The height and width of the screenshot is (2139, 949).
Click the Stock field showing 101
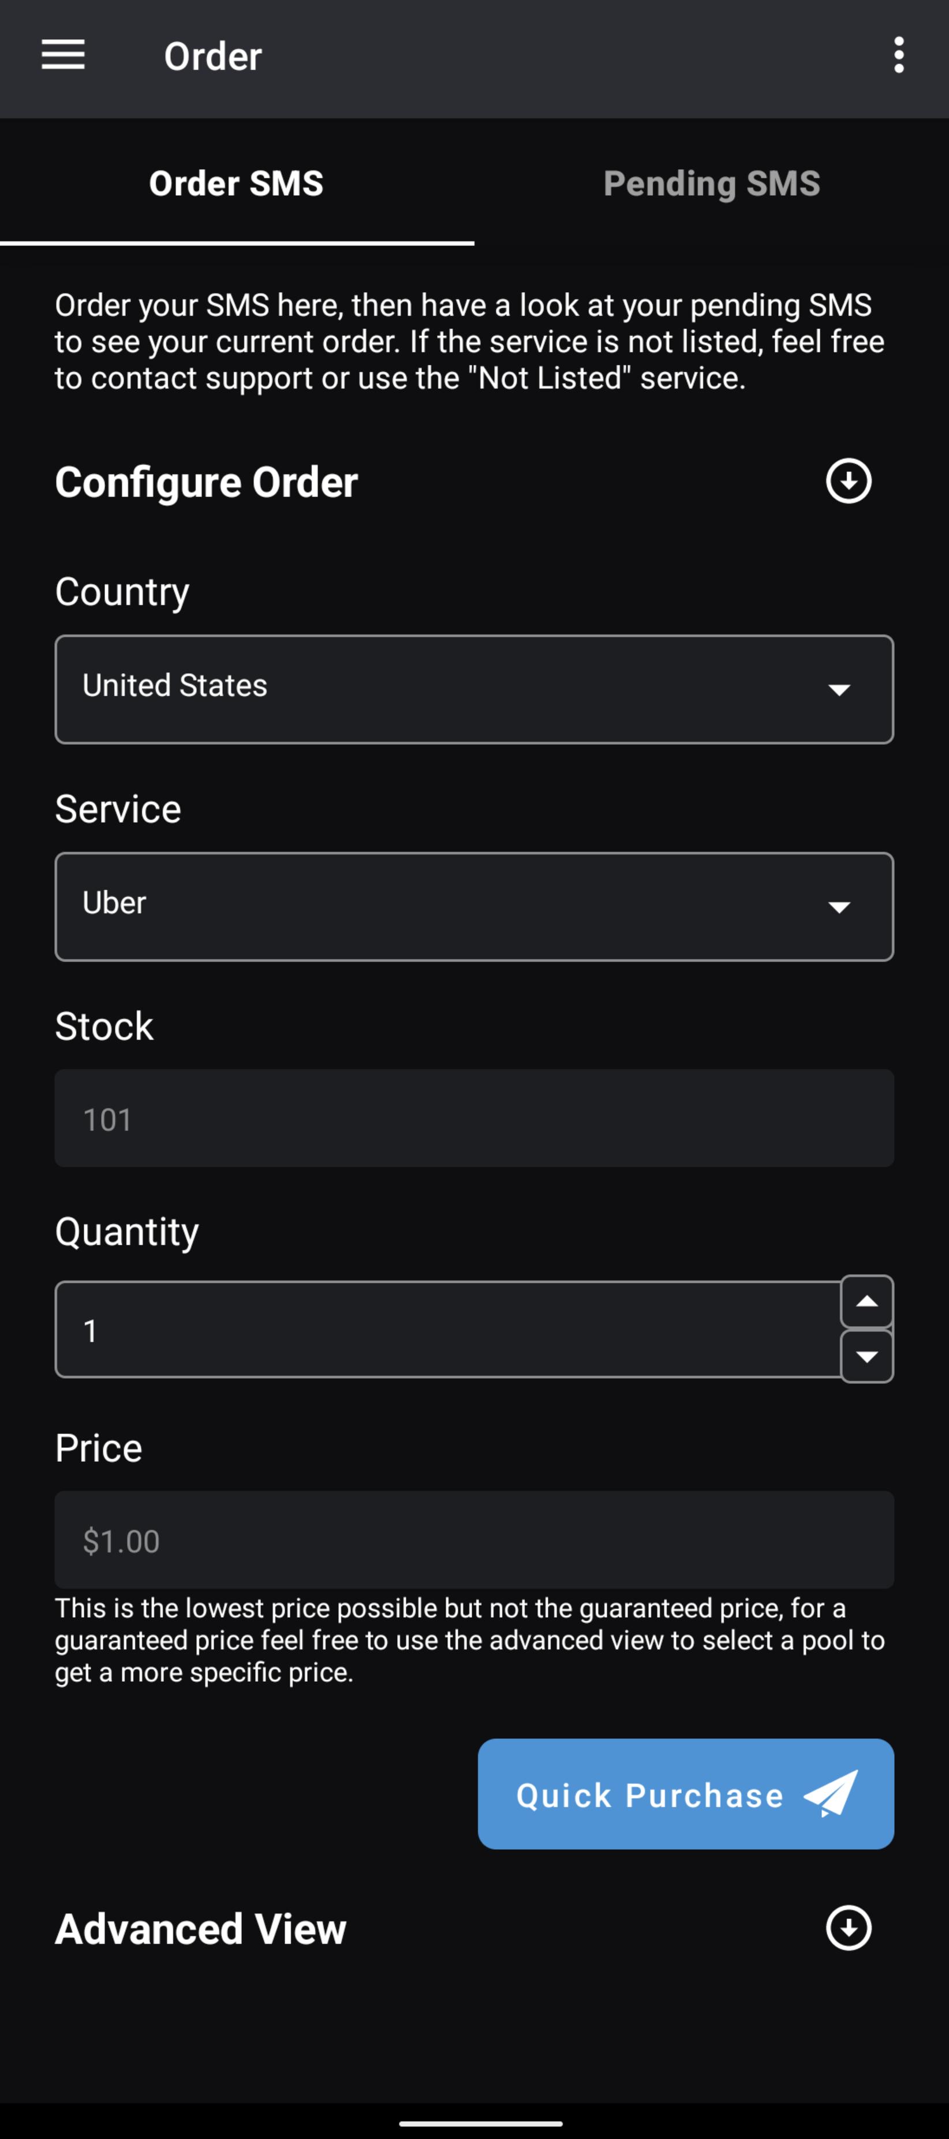(x=474, y=1118)
